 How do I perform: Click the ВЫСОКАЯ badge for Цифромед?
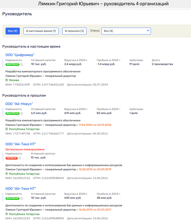tap(12, 64)
